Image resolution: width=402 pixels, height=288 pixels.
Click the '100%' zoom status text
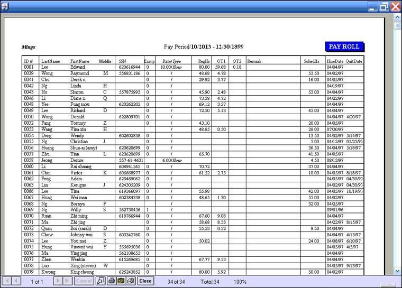tap(240, 282)
